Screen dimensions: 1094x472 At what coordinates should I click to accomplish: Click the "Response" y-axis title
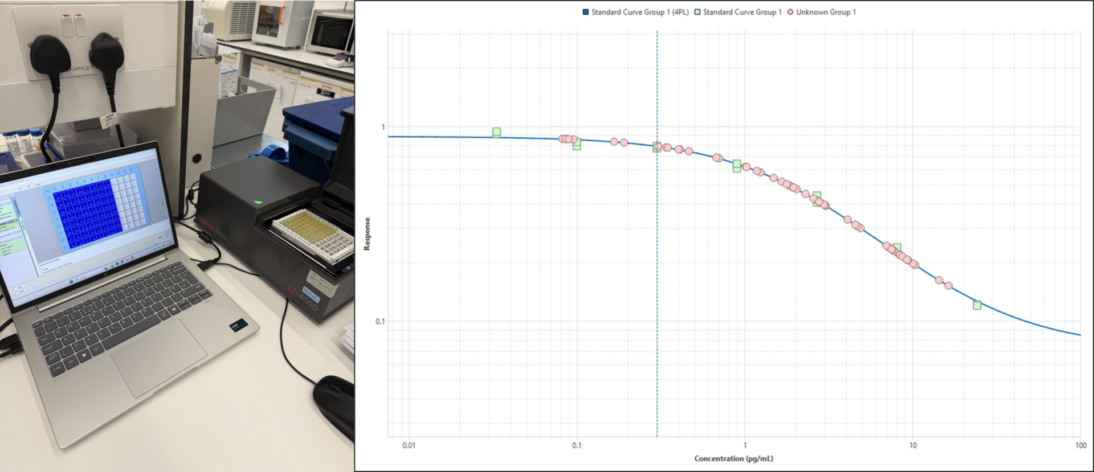pos(367,233)
